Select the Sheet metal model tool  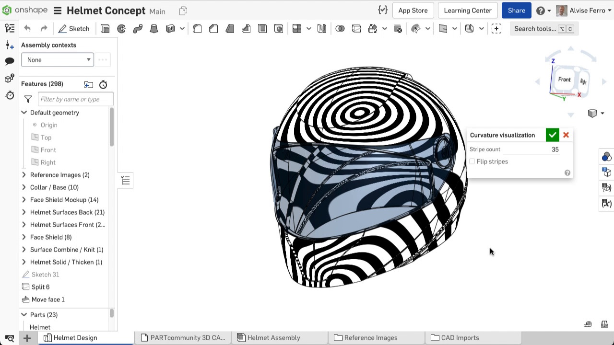pyautogui.click(x=470, y=29)
